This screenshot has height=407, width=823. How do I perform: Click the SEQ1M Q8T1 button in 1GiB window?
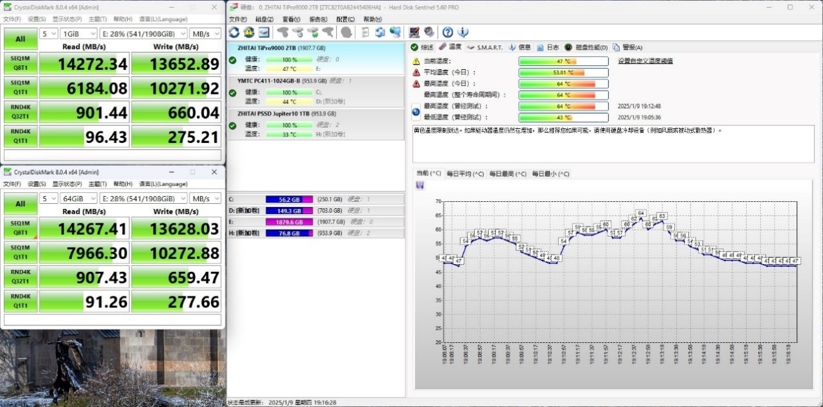[20, 63]
